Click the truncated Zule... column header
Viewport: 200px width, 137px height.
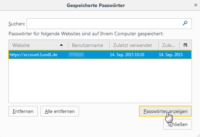coord(169,45)
